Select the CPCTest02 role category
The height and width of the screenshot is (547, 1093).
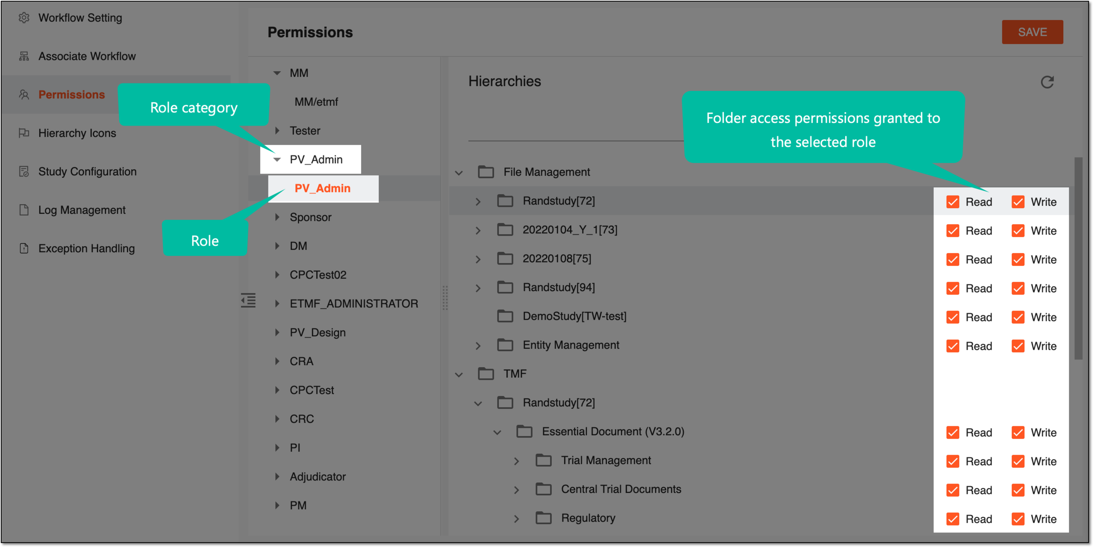coord(318,275)
